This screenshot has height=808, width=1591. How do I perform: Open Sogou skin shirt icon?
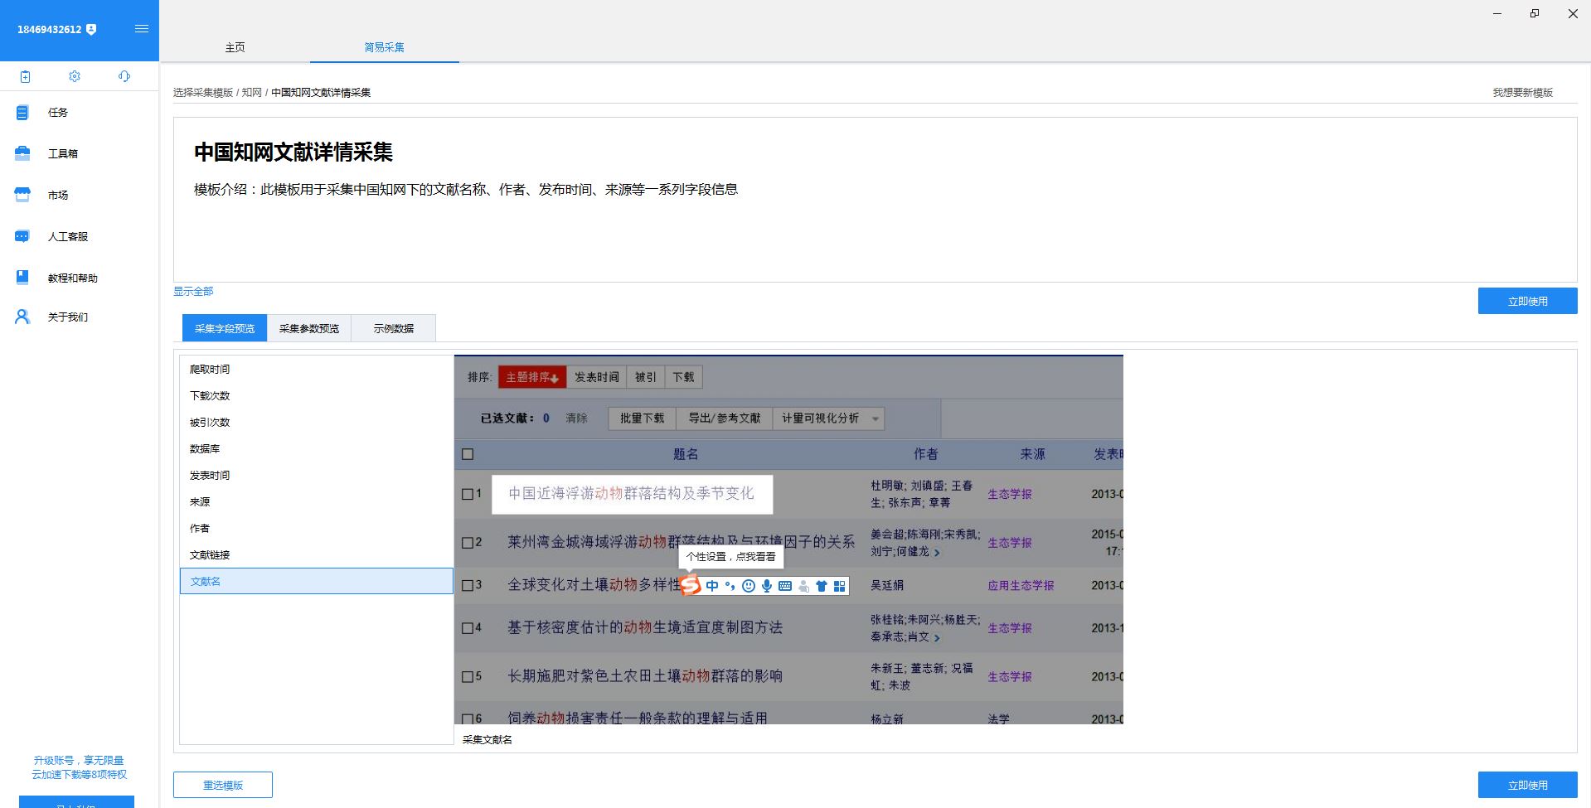pyautogui.click(x=822, y=586)
